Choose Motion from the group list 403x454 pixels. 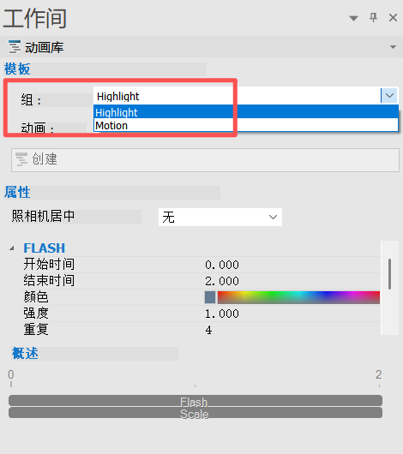pos(246,125)
